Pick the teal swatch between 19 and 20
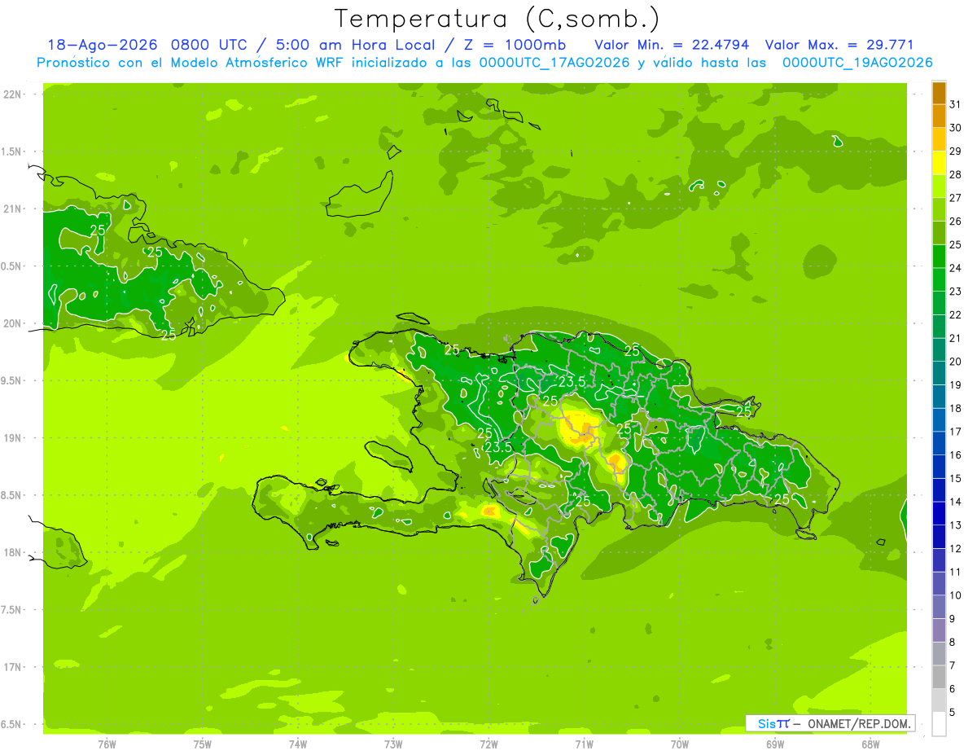 tap(939, 373)
